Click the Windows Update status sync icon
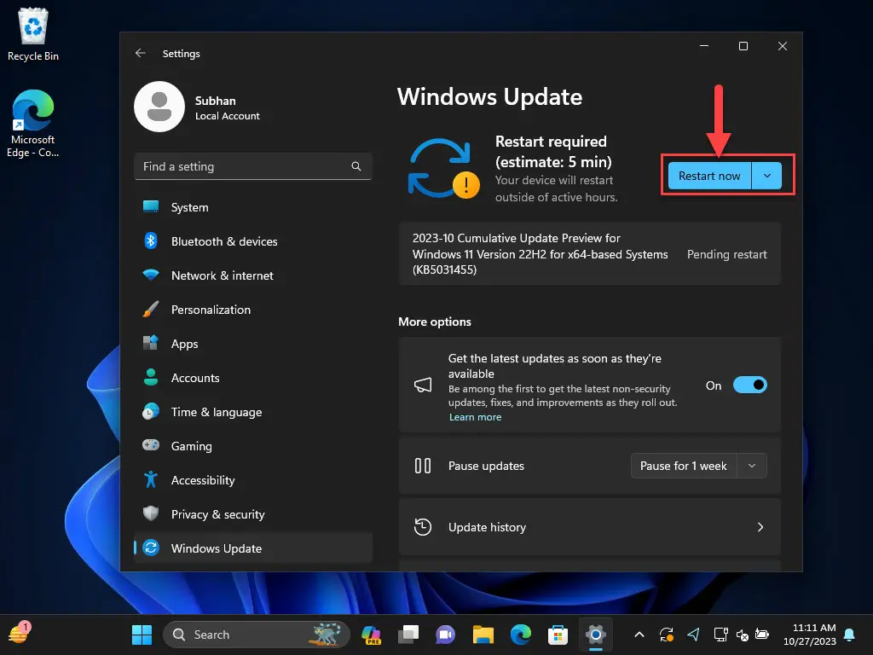 click(443, 168)
